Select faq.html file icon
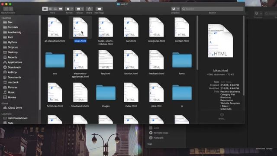 tap(106, 60)
